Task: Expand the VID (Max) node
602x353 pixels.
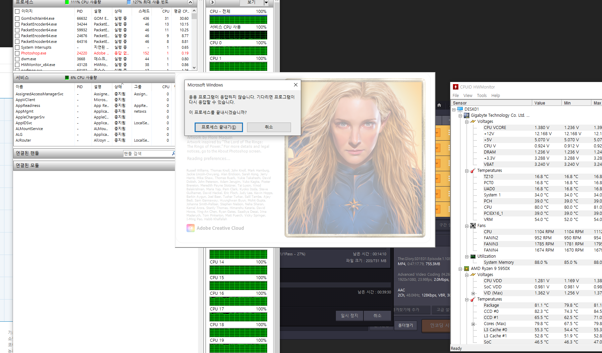Action: tap(473, 293)
